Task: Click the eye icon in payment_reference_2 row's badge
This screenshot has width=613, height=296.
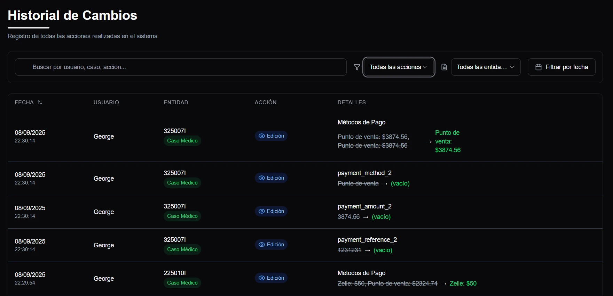Action: [x=262, y=245]
